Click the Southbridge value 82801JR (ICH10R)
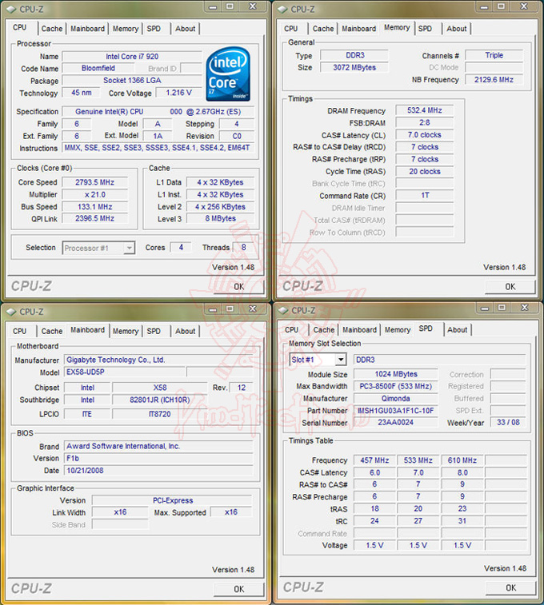The height and width of the screenshot is (605, 544). [x=160, y=400]
